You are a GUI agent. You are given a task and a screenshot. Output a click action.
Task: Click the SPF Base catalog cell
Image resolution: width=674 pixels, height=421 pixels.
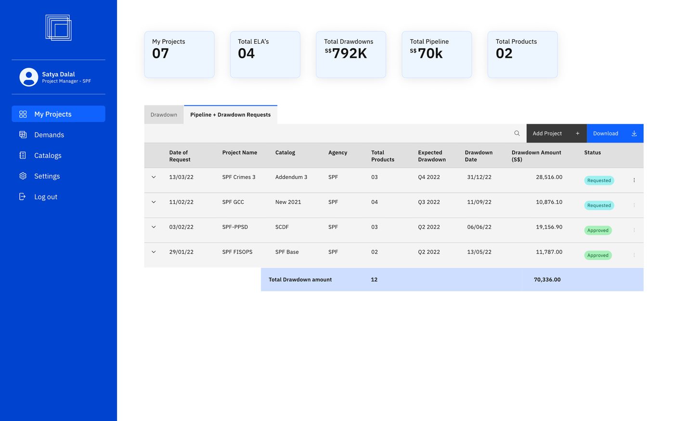287,252
